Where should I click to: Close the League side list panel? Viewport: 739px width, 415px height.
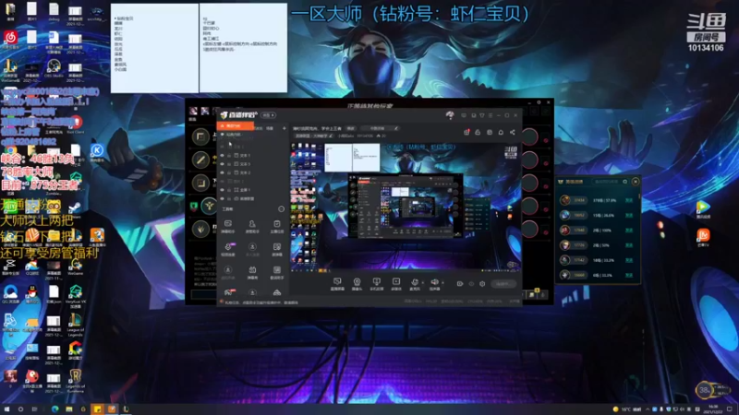(x=636, y=182)
